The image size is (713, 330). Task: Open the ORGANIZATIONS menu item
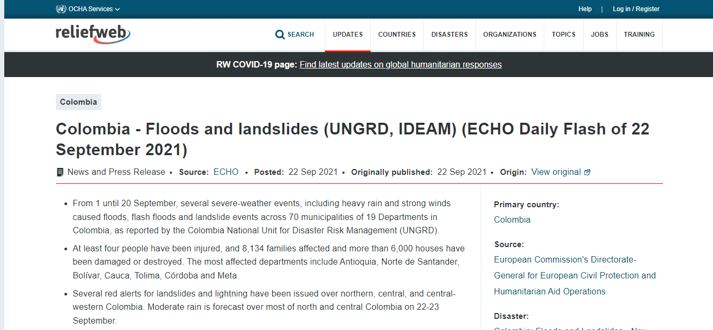click(510, 35)
